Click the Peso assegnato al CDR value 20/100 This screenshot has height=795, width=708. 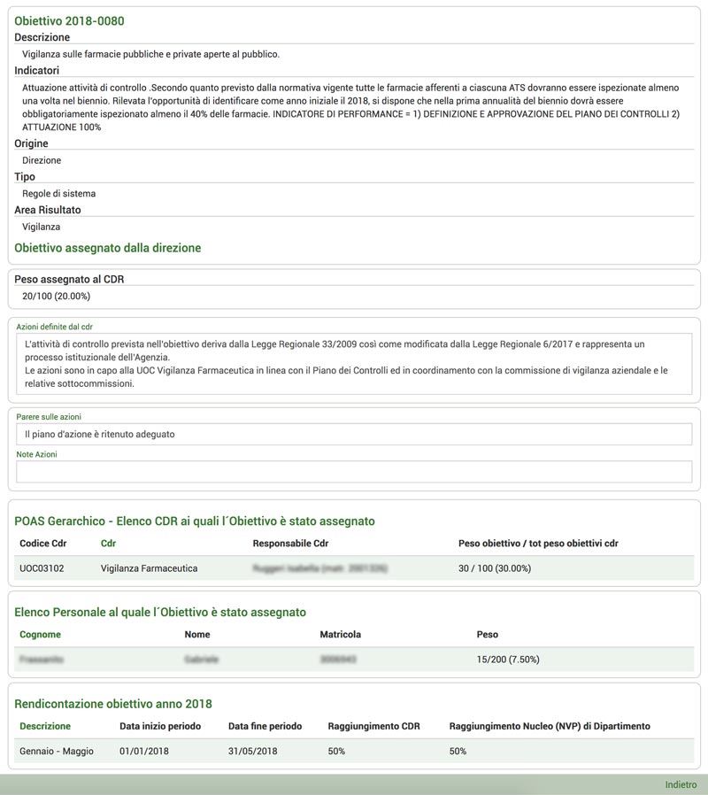click(57, 296)
